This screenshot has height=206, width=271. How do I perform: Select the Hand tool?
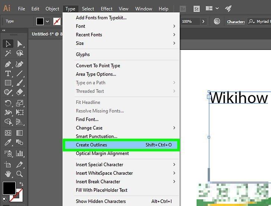(x=8, y=174)
